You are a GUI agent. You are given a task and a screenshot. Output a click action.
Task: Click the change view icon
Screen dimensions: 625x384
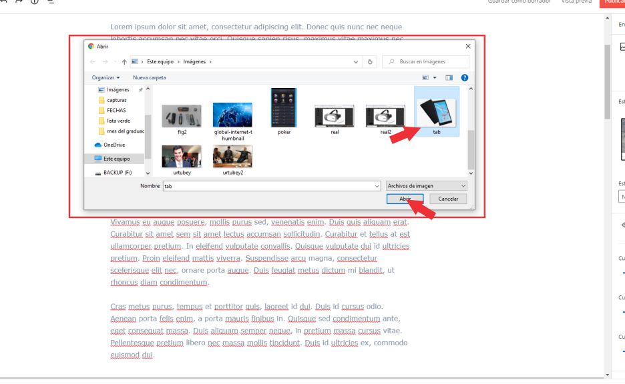(x=426, y=77)
